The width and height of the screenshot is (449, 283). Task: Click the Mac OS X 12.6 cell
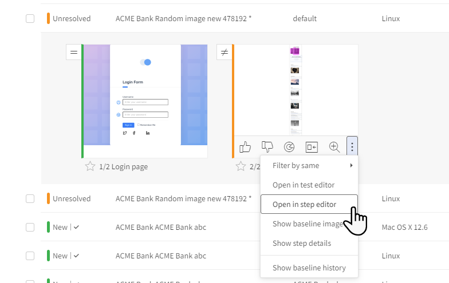(404, 228)
